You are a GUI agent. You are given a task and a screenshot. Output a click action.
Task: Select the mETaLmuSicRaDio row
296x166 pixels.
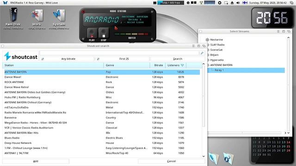click(102, 107)
